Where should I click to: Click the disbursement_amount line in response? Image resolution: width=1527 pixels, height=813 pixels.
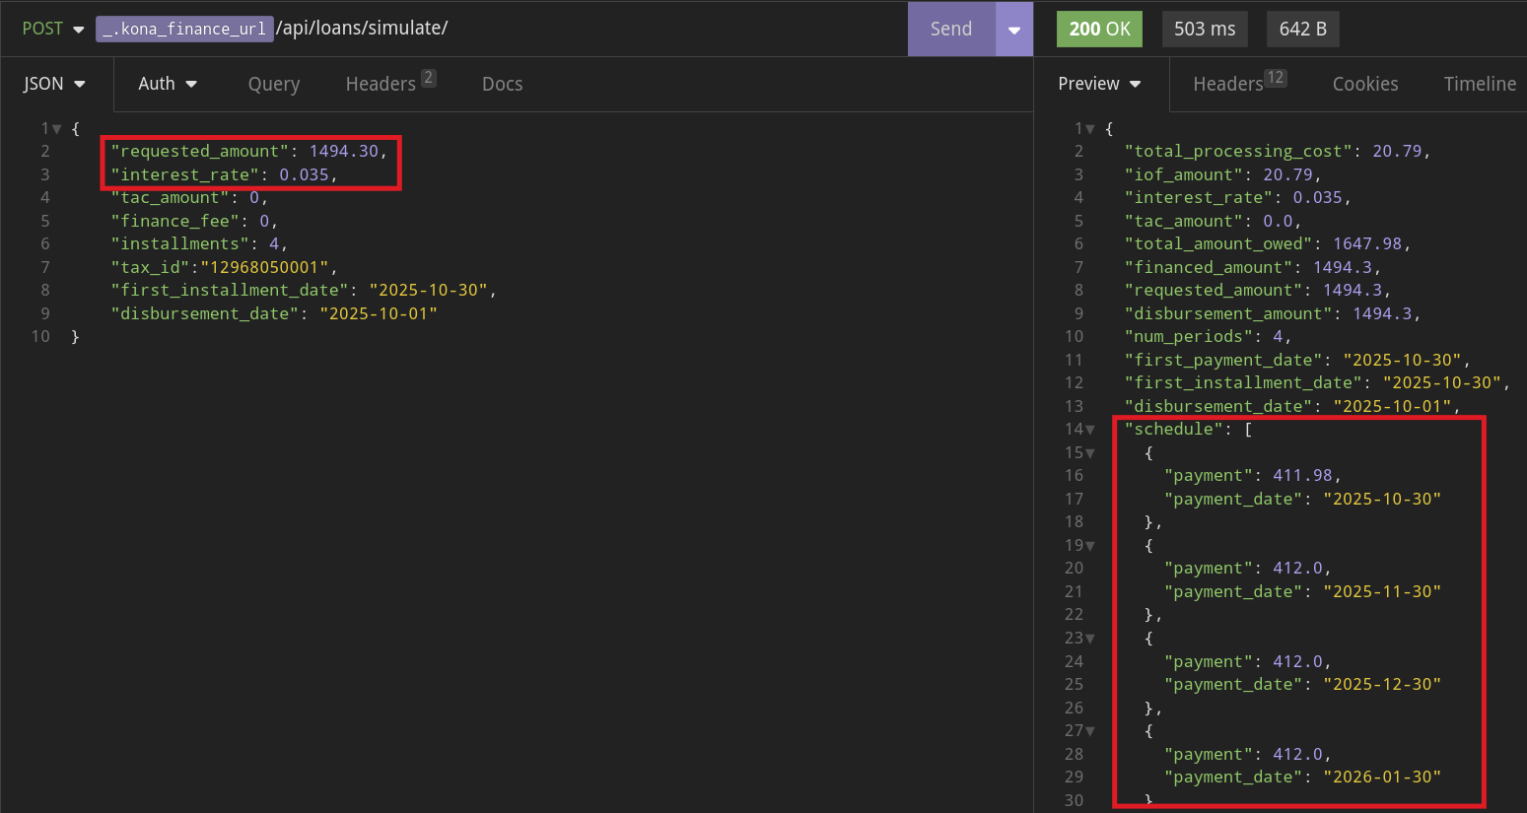[x=1273, y=313]
